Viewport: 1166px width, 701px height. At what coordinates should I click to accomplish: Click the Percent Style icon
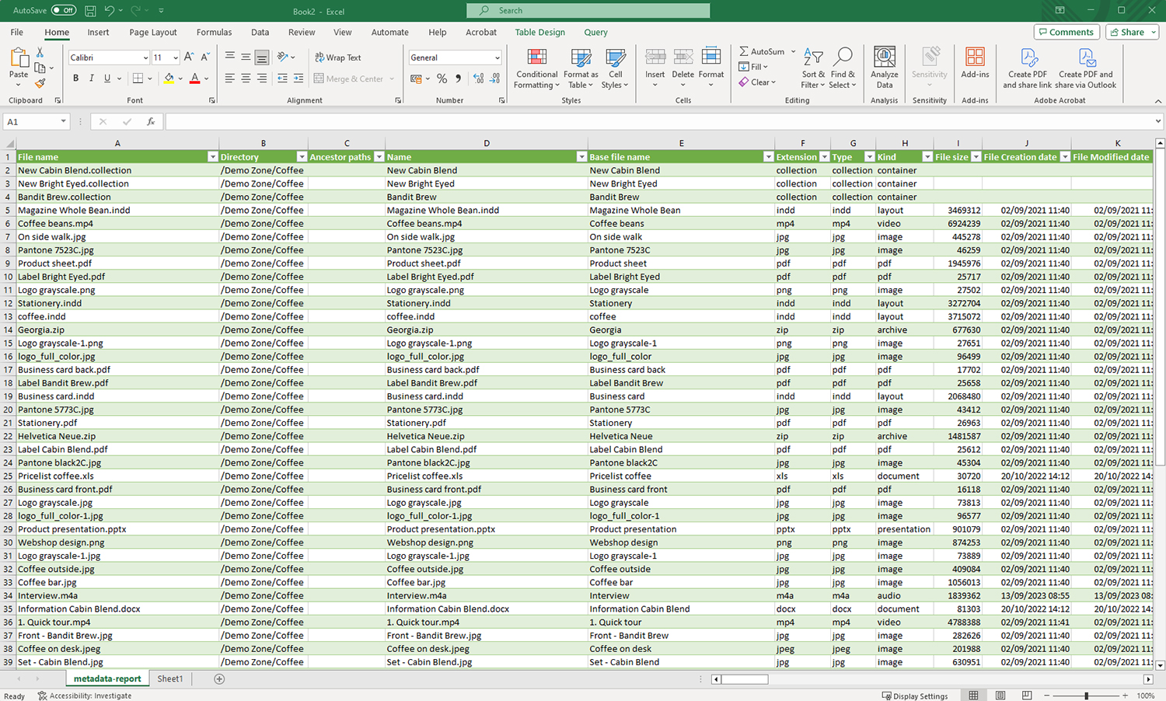pos(442,78)
